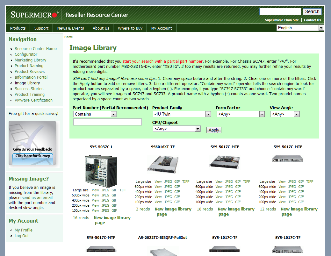The height and width of the screenshot is (256, 331).
Task: Expand the Marketing Library arrow
Action: (11, 60)
